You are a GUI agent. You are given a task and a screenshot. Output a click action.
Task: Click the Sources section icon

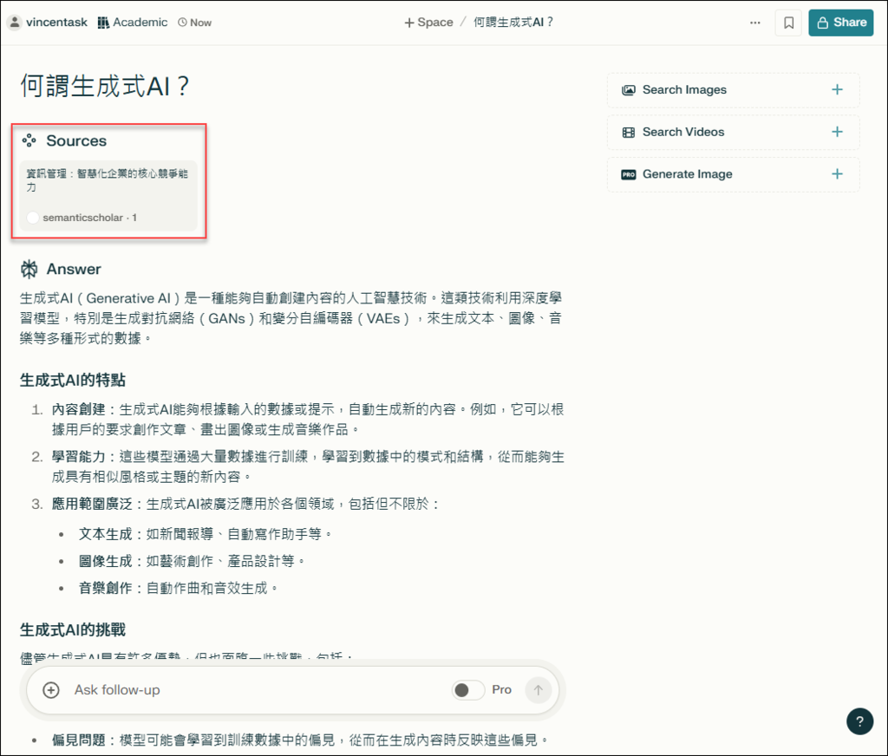click(x=29, y=140)
